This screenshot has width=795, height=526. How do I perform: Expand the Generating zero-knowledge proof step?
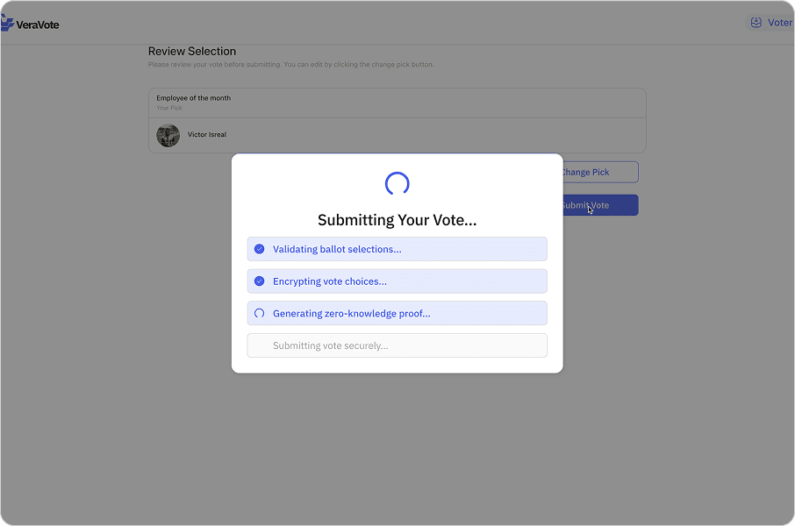[x=397, y=313]
